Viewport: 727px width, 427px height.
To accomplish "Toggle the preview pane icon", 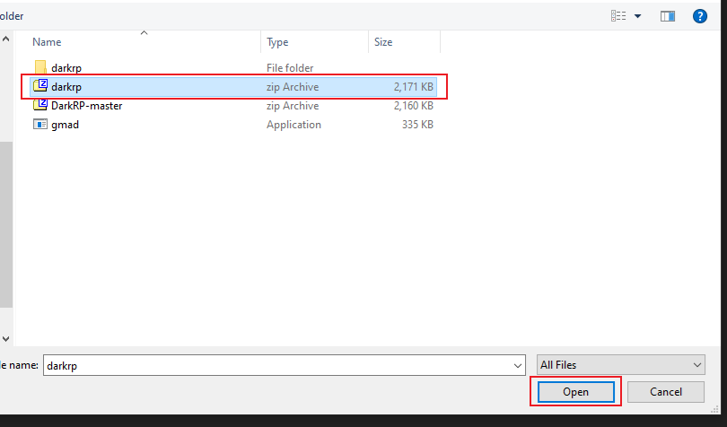I will 667,16.
